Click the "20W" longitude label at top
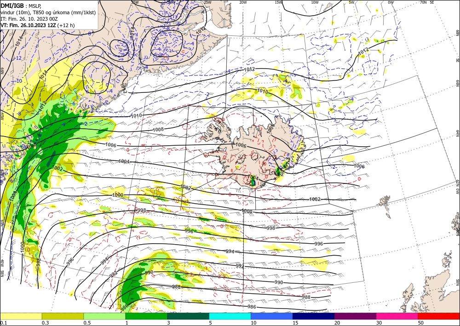The height and width of the screenshot is (326, 460). [242, 2]
